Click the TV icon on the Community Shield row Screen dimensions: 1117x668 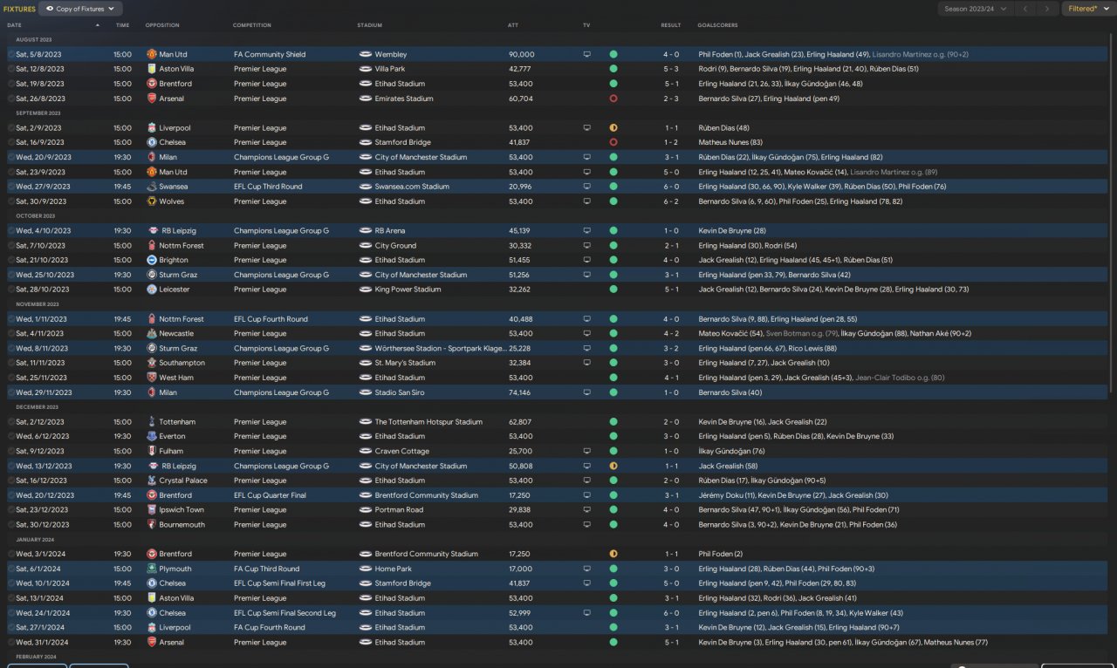tap(587, 54)
